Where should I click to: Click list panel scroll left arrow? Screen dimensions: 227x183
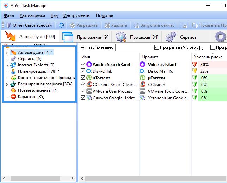[82, 178]
